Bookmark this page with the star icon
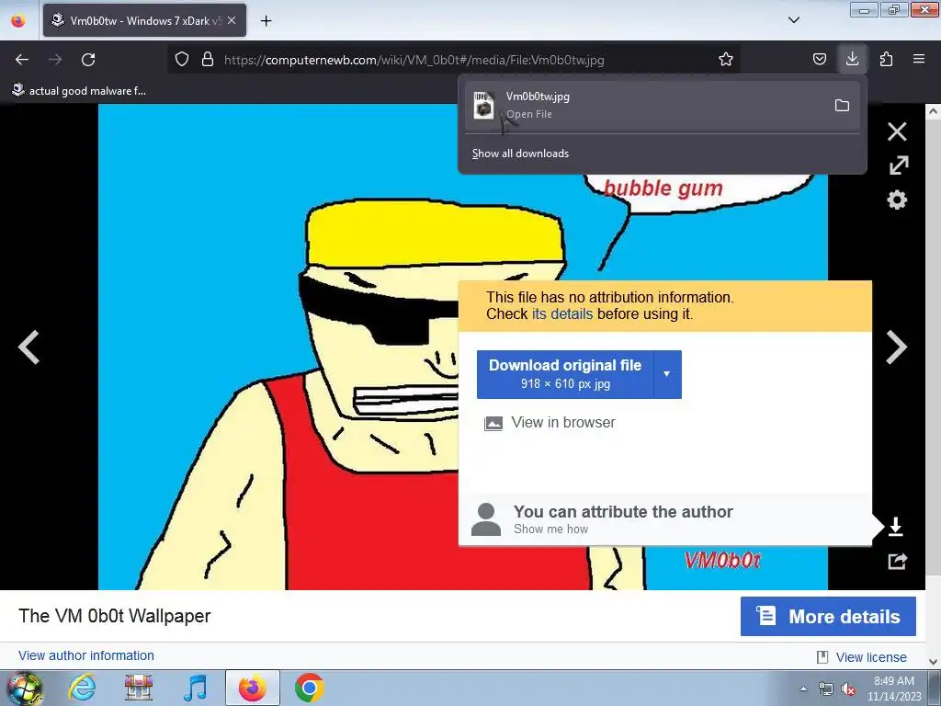The height and width of the screenshot is (706, 941). tap(726, 59)
